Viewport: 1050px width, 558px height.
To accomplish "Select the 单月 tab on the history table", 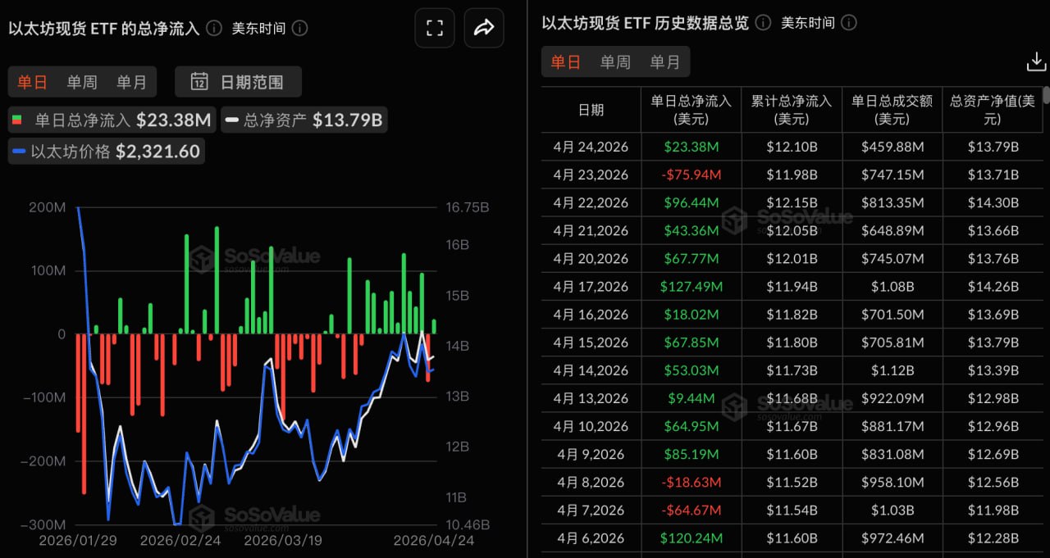I will [x=665, y=61].
